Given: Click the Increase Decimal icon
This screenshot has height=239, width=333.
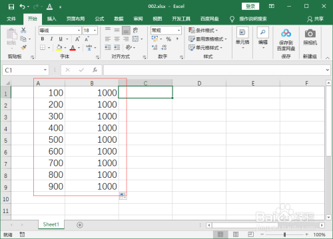Looking at the screenshot, I should point(155,47).
